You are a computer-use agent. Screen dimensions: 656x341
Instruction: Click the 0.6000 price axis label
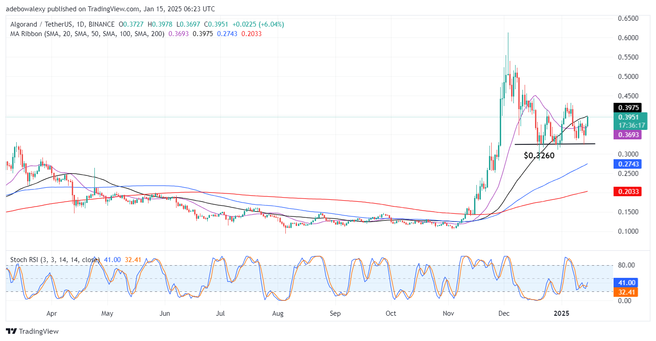coord(628,38)
